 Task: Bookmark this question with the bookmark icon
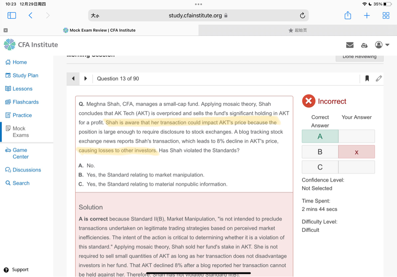pos(367,79)
